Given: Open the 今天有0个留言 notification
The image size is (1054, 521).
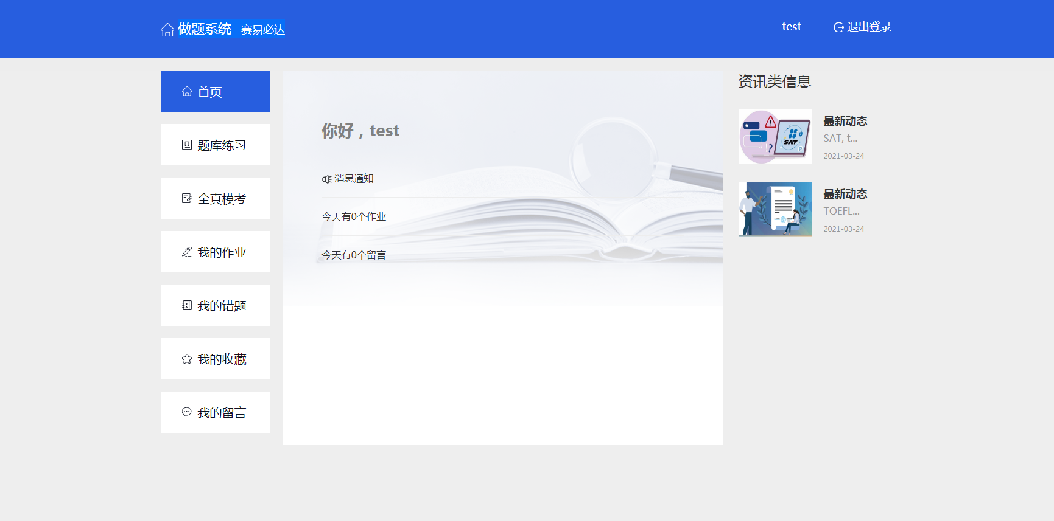Looking at the screenshot, I should tap(354, 255).
